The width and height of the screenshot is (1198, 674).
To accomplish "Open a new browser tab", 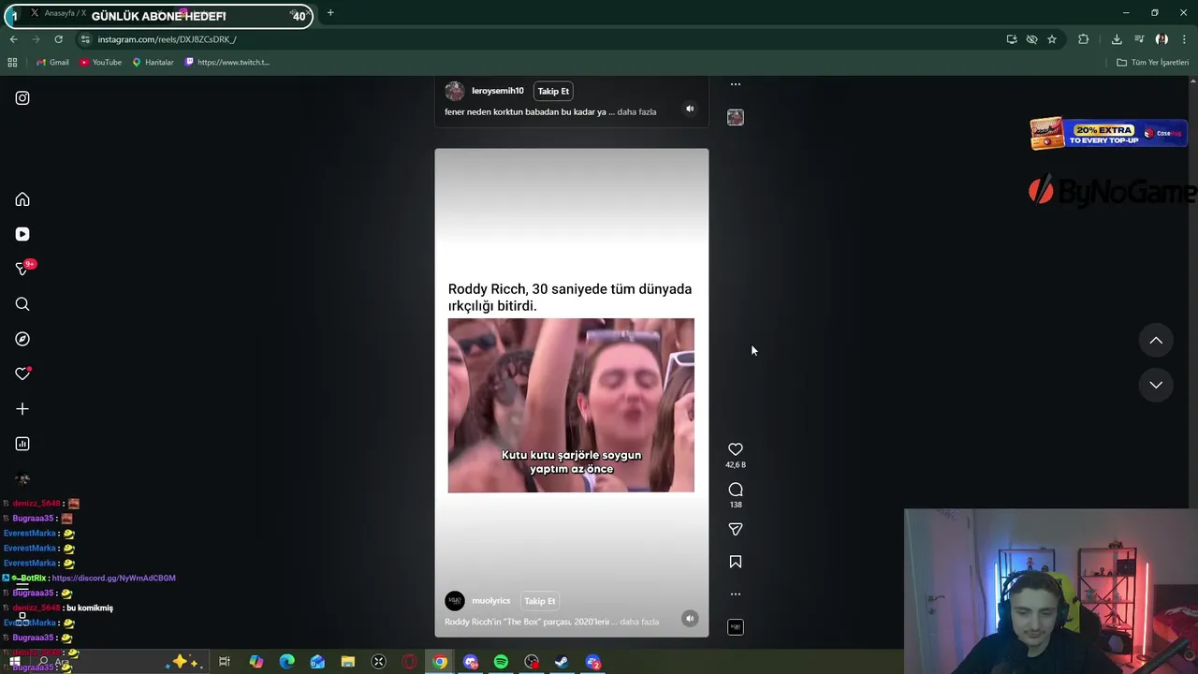I will pyautogui.click(x=330, y=13).
